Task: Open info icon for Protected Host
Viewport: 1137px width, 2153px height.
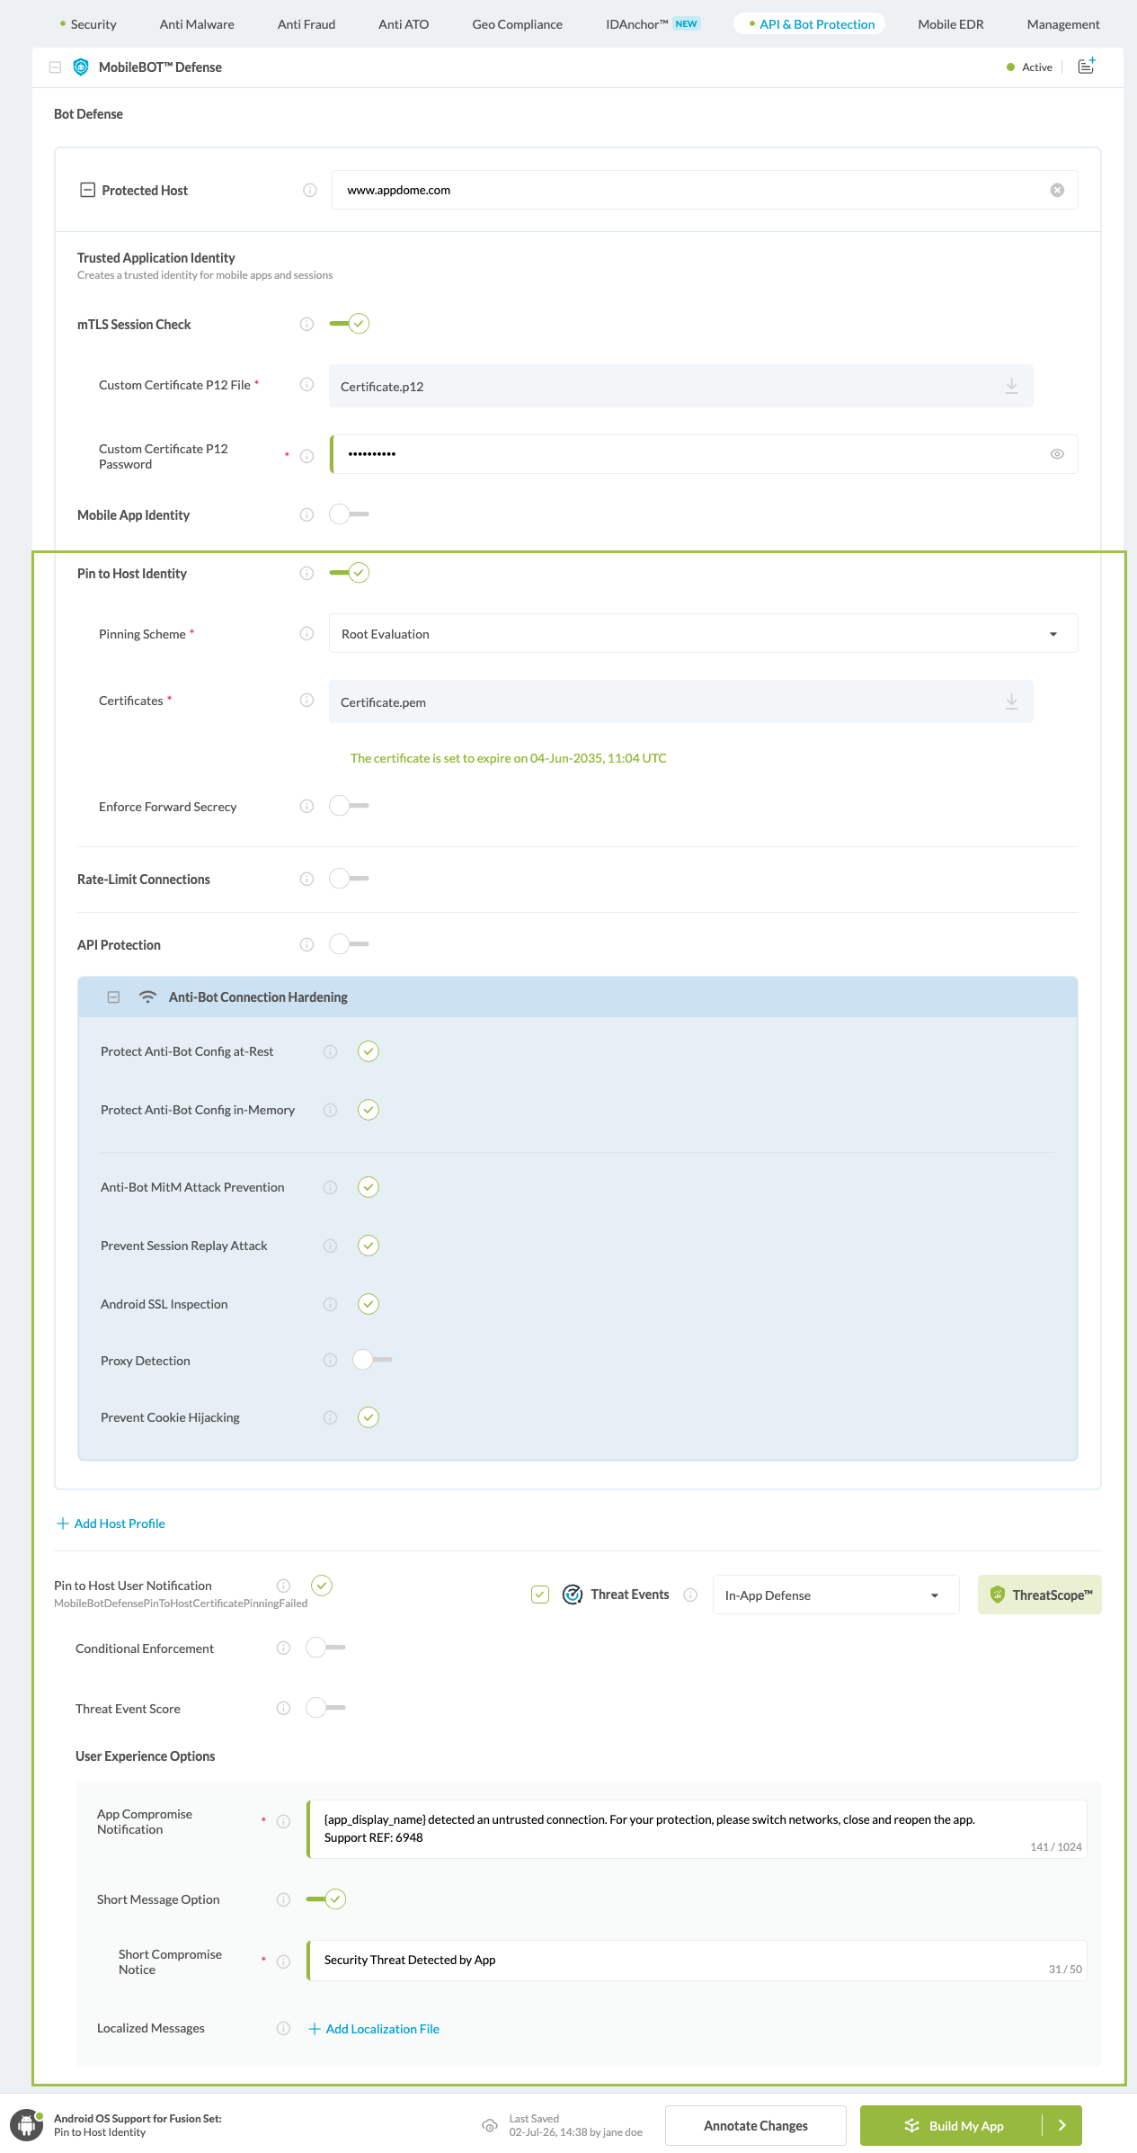Action: [310, 190]
